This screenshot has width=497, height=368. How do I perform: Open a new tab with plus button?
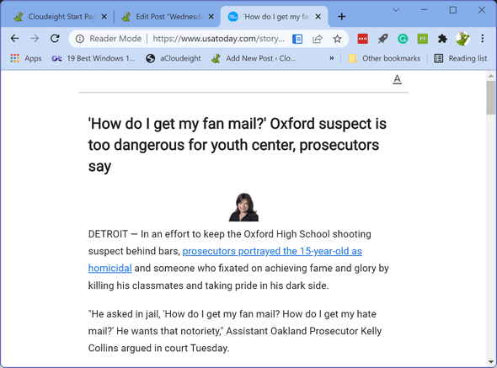pyautogui.click(x=342, y=17)
